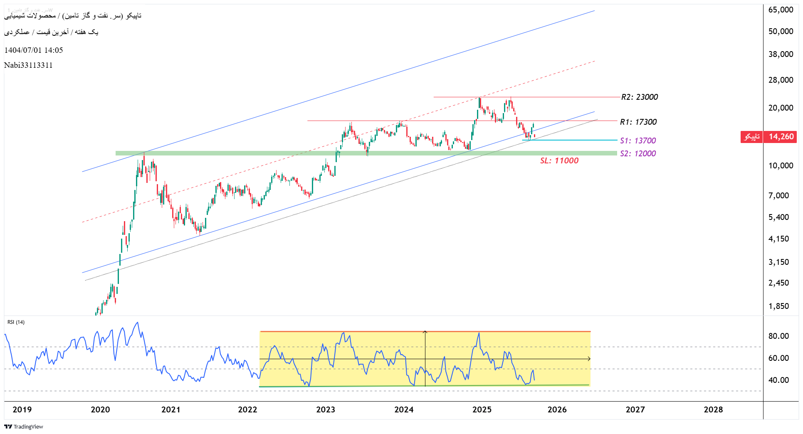Click the TradingView logo in bottom corner
The width and height of the screenshot is (803, 434).
[24, 427]
